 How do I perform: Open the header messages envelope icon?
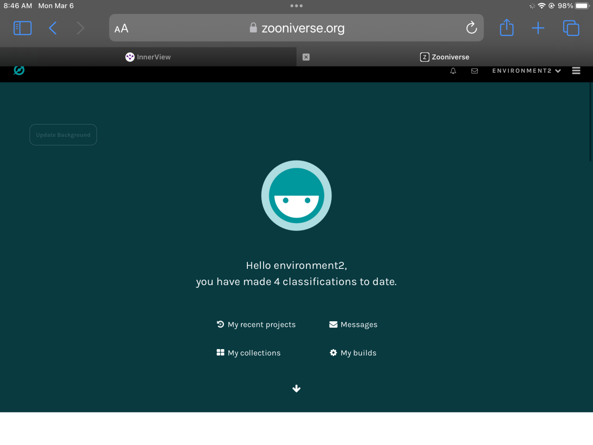pyautogui.click(x=474, y=71)
